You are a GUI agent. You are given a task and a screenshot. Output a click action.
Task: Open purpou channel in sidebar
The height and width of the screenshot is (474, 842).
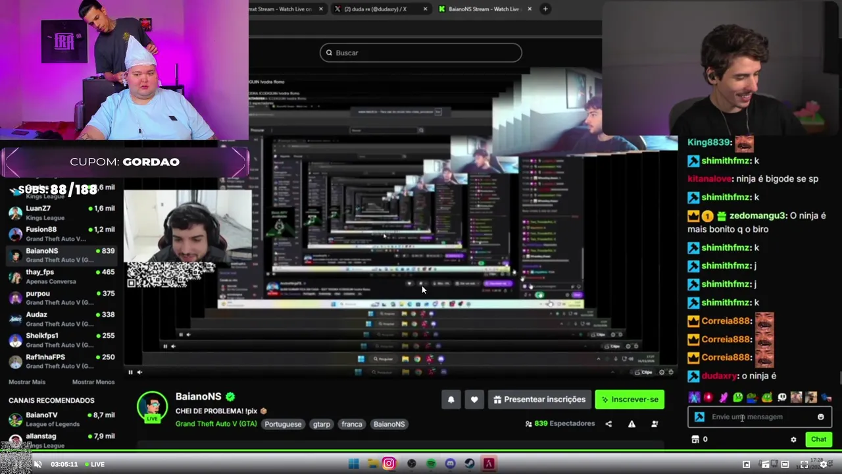[x=62, y=298]
